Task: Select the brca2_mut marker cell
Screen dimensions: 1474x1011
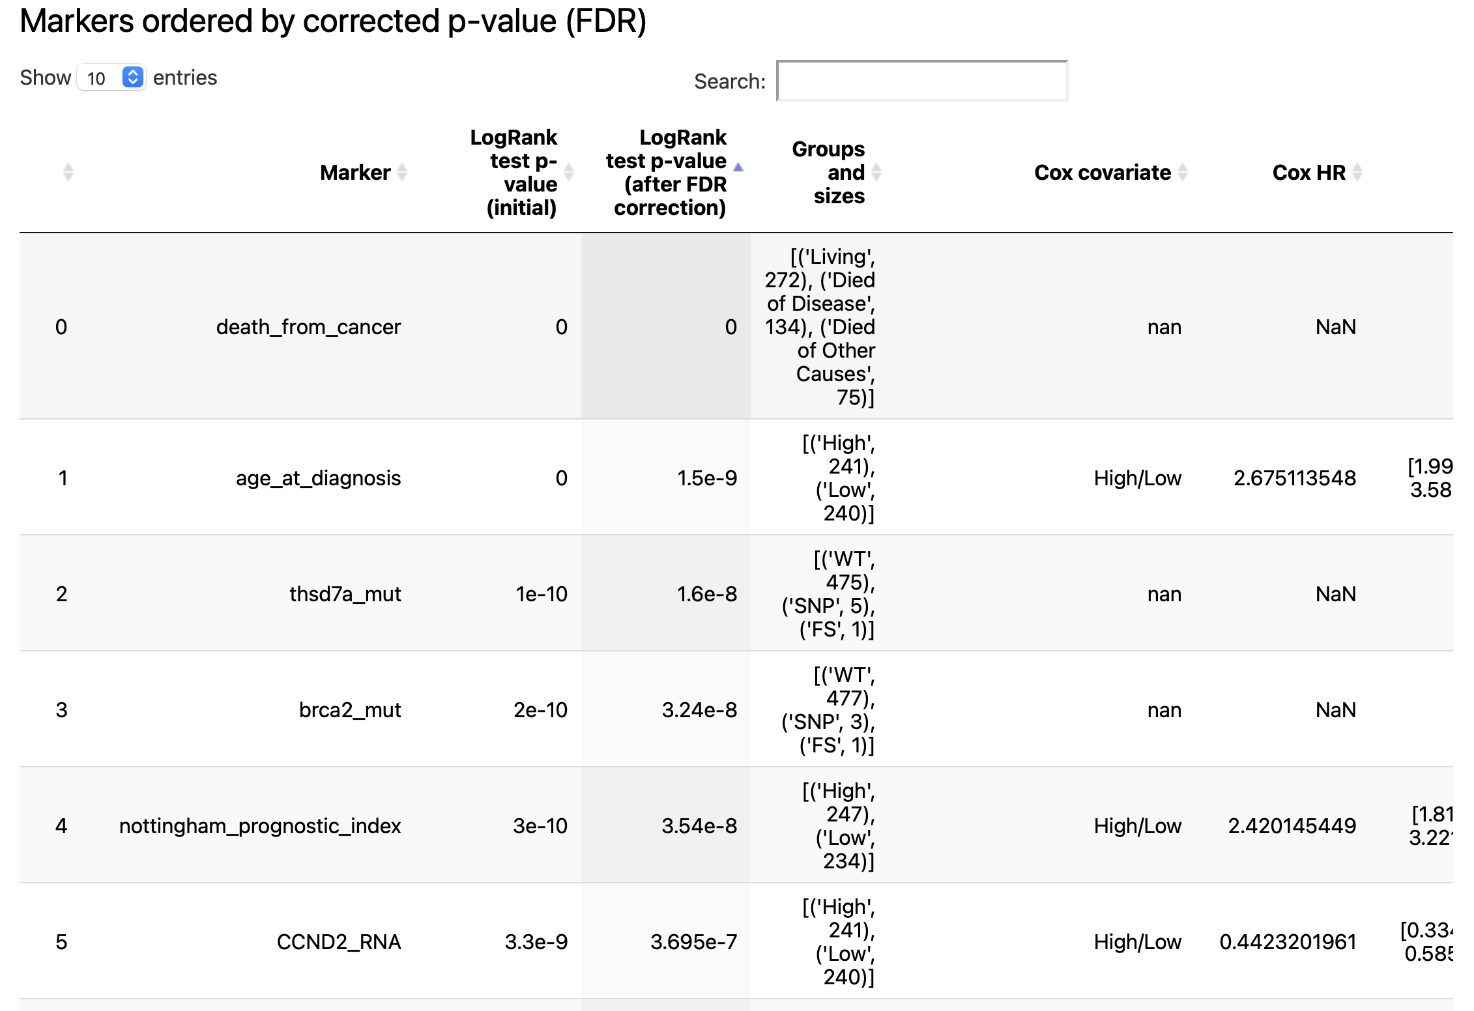Action: coord(350,710)
